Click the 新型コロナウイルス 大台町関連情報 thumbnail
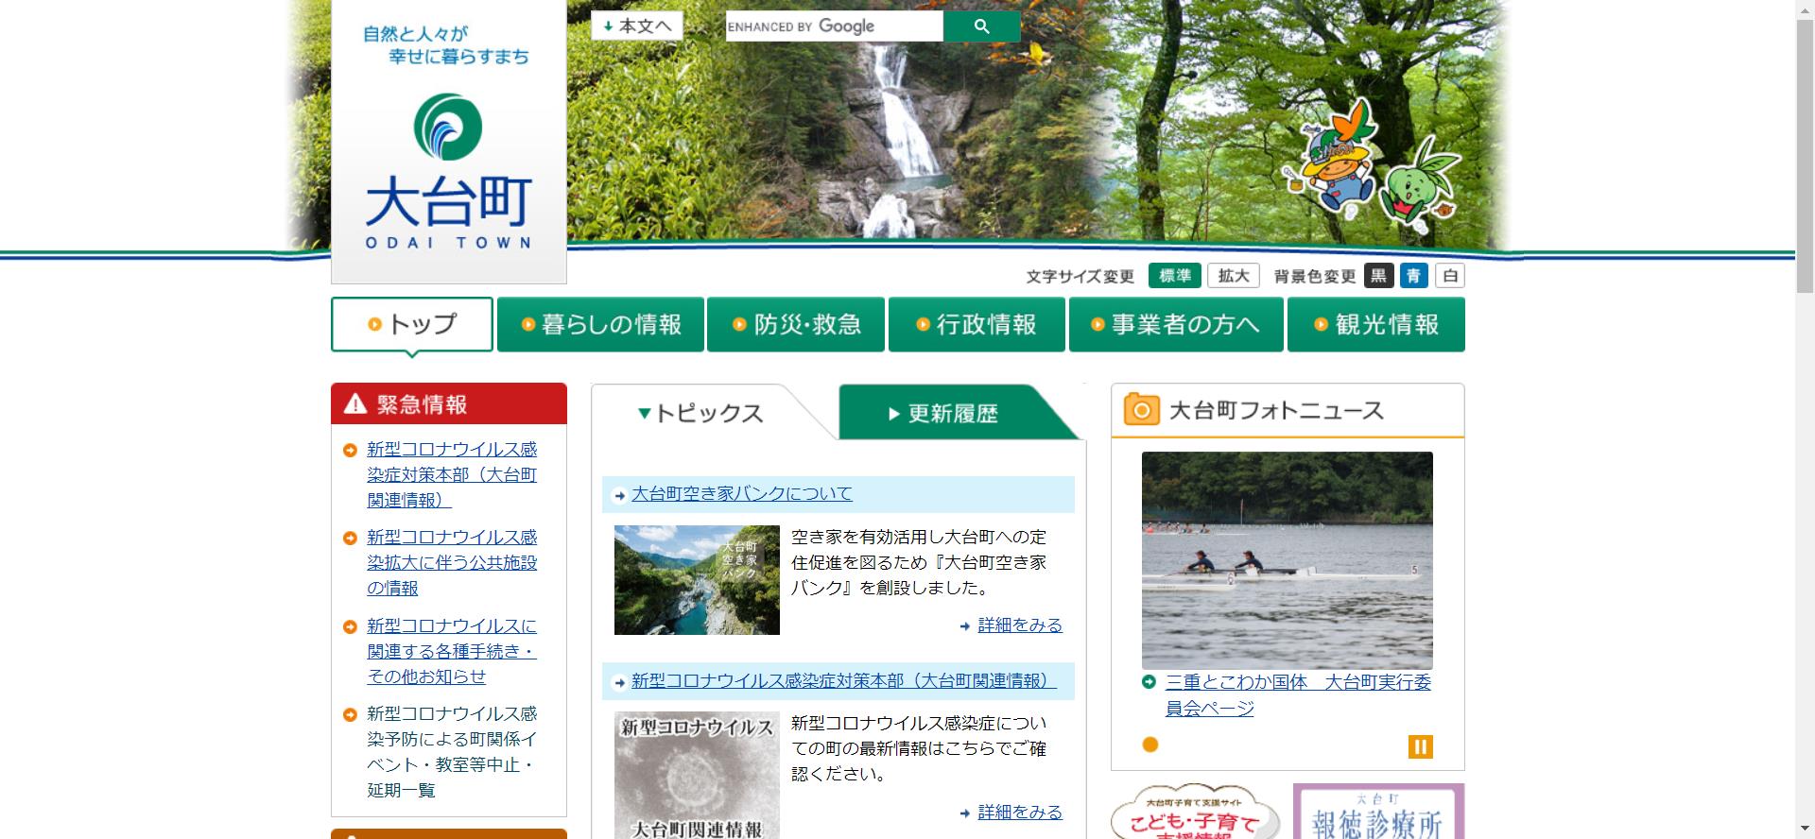The height and width of the screenshot is (839, 1815). click(x=697, y=775)
